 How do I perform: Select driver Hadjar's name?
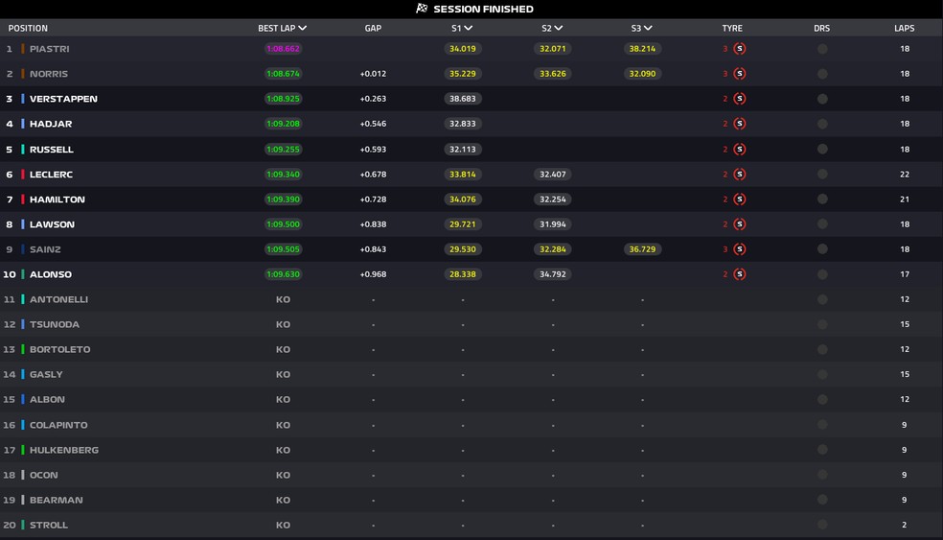pyautogui.click(x=51, y=124)
